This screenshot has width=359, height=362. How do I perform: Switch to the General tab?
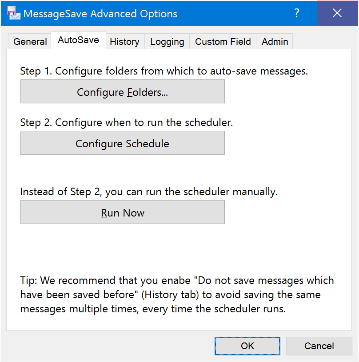pos(30,42)
